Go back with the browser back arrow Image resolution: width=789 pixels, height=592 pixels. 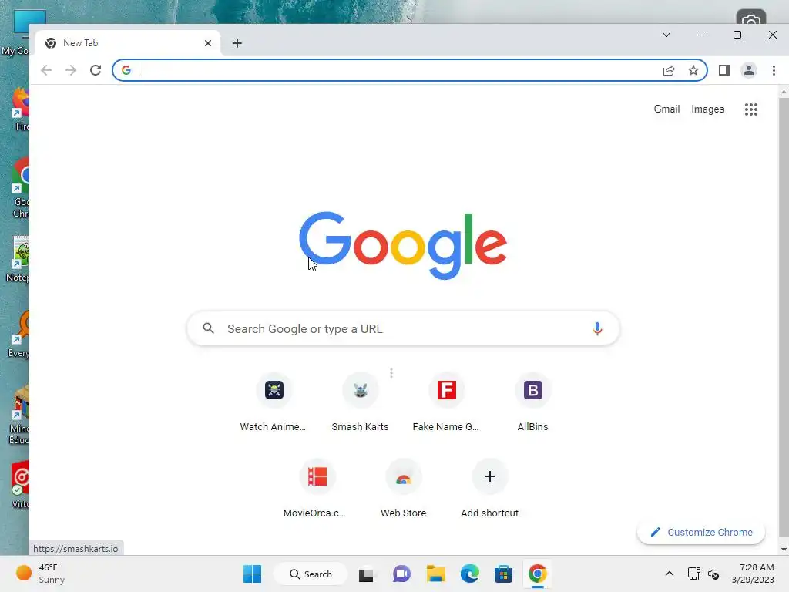(x=46, y=70)
